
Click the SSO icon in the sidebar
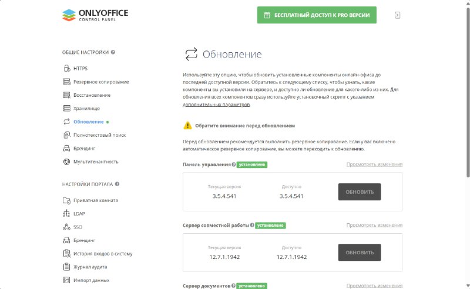click(66, 227)
